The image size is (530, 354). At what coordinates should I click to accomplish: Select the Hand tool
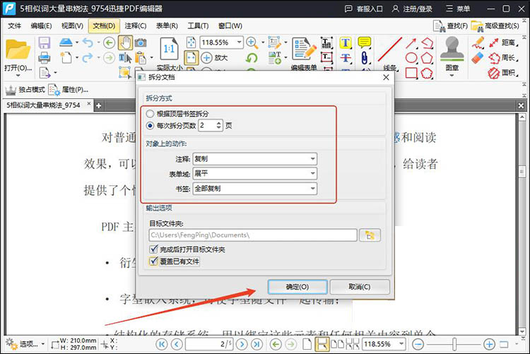click(x=125, y=43)
